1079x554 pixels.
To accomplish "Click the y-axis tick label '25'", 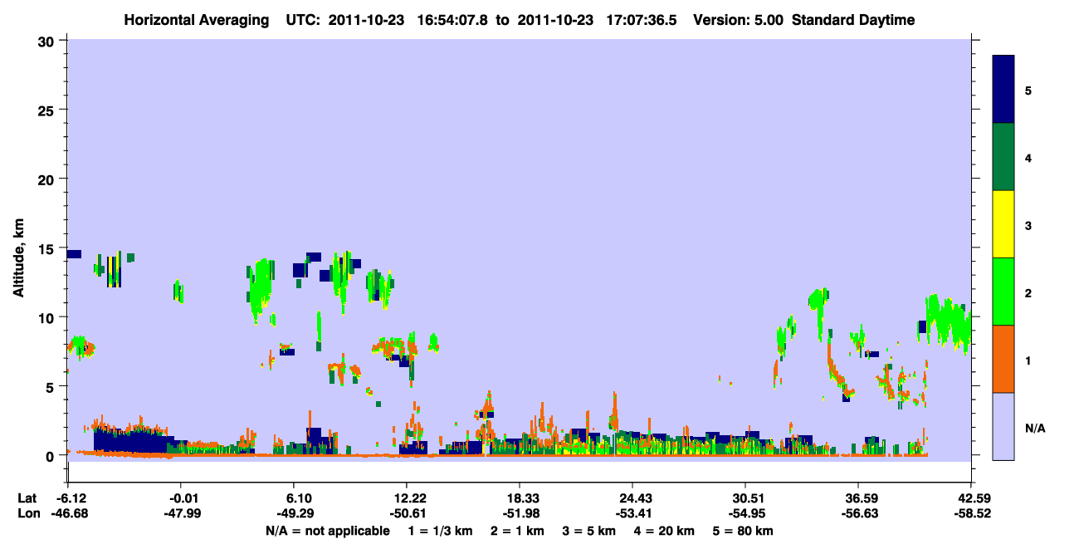I will 48,110.
